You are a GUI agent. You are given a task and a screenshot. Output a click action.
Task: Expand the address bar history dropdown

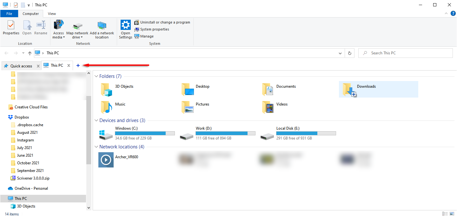pos(340,53)
